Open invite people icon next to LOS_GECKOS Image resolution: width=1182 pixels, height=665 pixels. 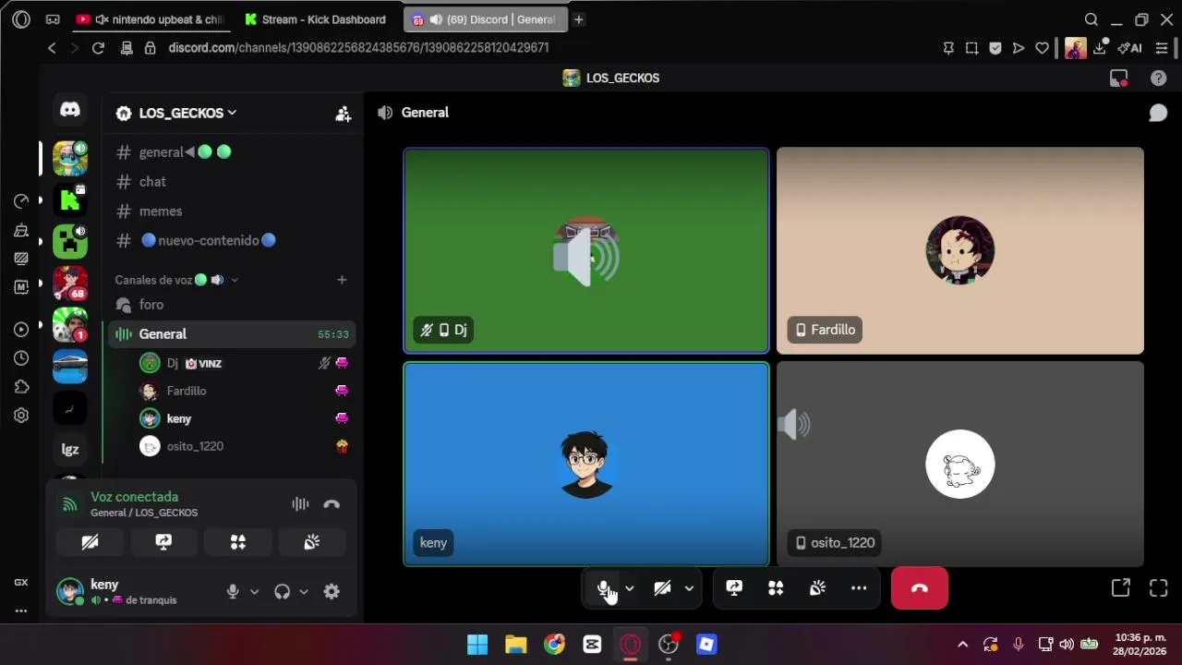click(343, 114)
